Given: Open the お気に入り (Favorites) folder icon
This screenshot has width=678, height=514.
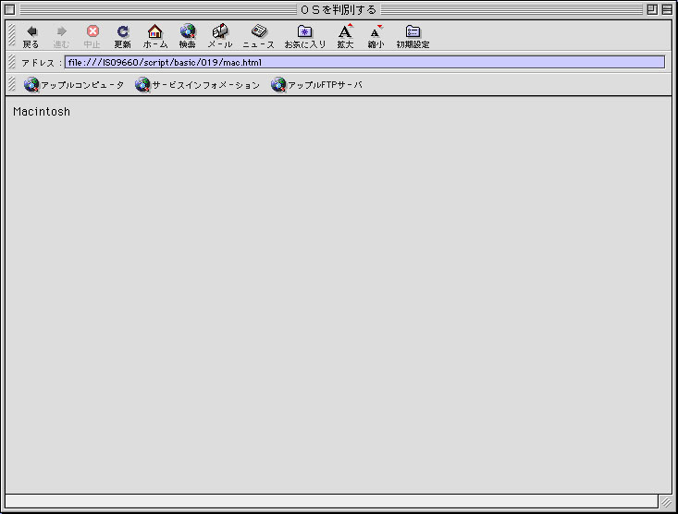Looking at the screenshot, I should coord(304,31).
